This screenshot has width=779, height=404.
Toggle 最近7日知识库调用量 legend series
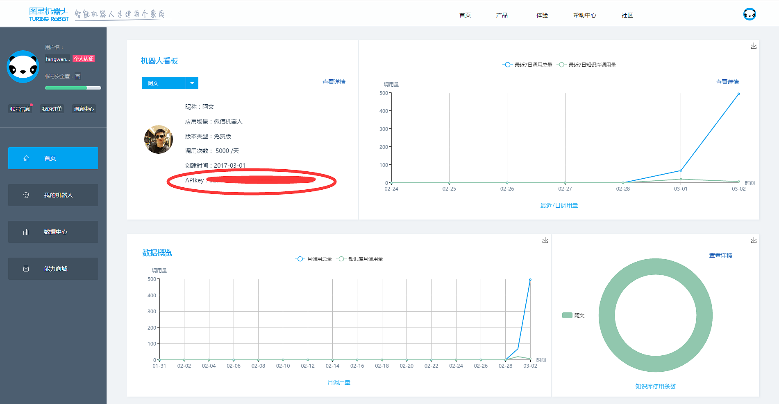(587, 65)
